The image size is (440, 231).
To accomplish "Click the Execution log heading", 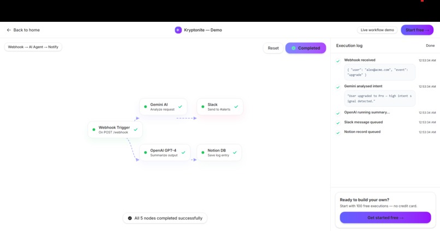I will (349, 46).
